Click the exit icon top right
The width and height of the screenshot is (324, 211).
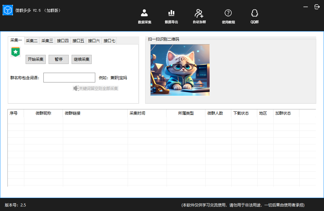pos(317,6)
